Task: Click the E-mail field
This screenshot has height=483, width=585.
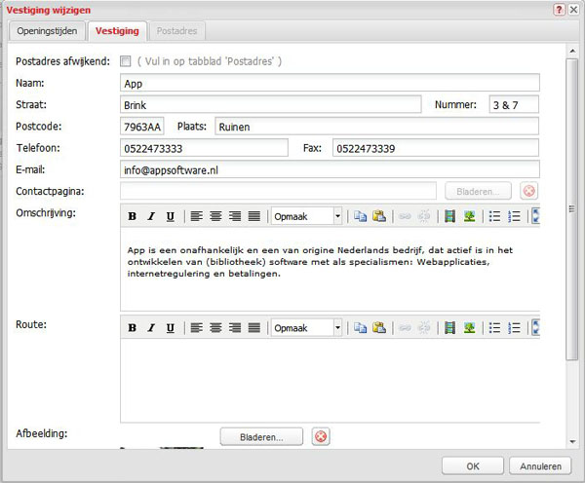Action: [330, 169]
